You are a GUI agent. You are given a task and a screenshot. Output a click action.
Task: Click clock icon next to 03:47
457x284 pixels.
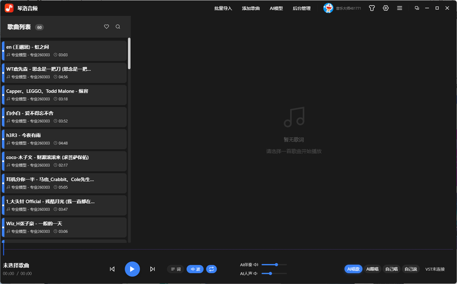tap(55, 209)
